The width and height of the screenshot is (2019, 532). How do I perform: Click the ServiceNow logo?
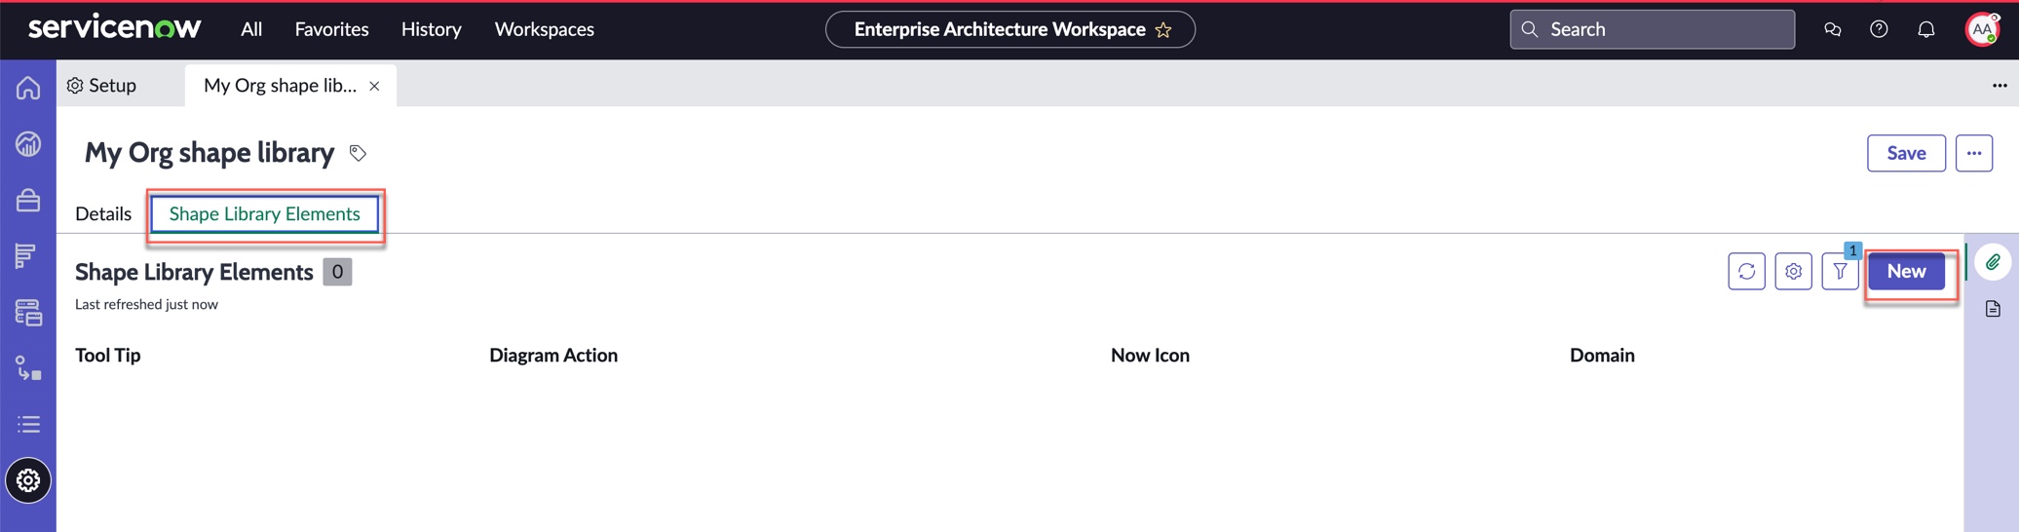pos(114,27)
